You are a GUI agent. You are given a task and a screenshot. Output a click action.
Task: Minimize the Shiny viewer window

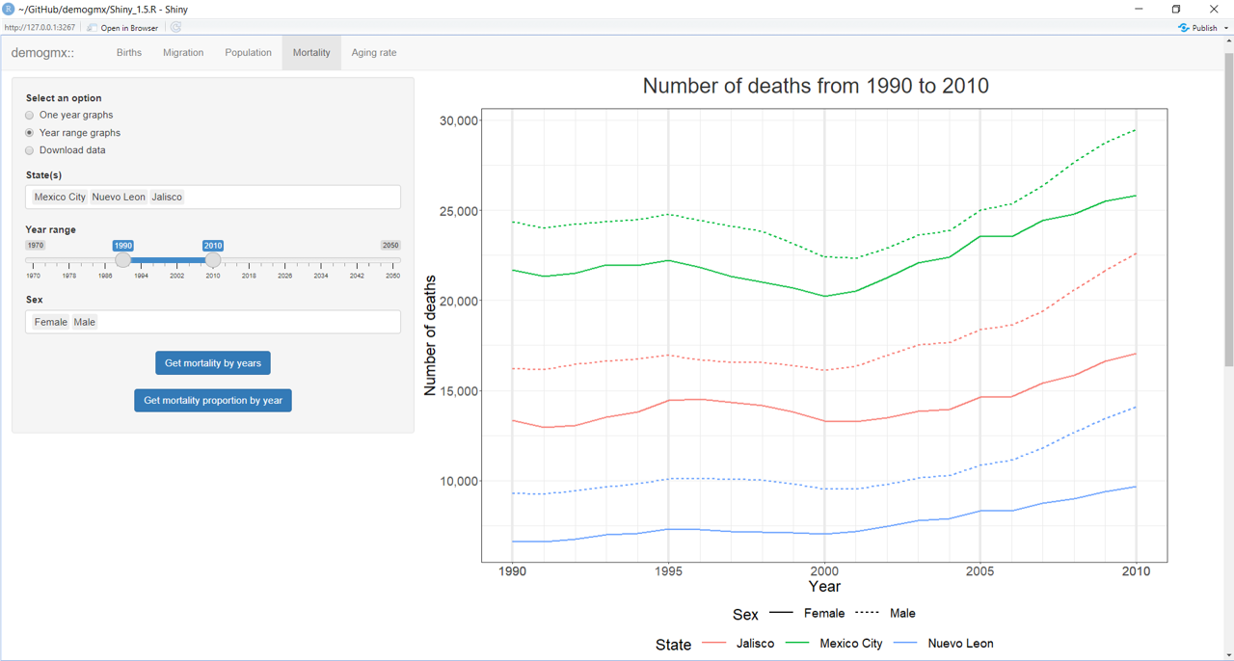[1140, 9]
